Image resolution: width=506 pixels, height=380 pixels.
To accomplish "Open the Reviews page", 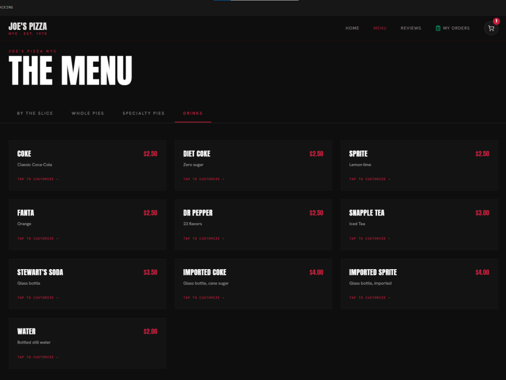I will click(x=411, y=28).
